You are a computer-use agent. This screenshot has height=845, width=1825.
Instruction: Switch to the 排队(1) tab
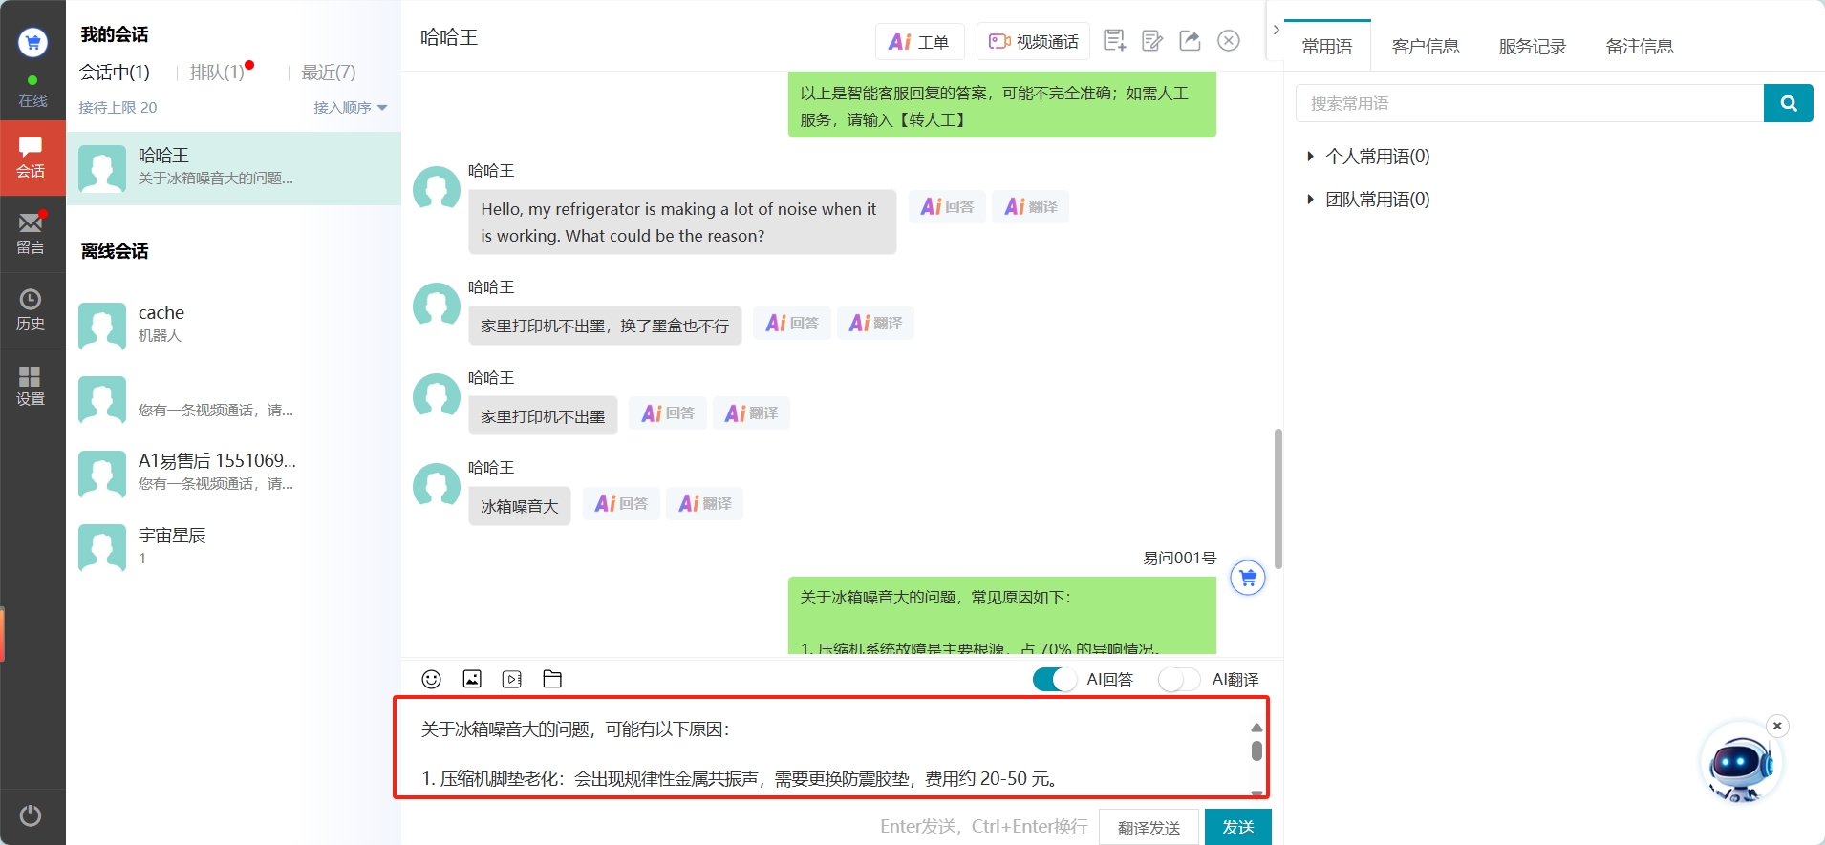tap(218, 73)
